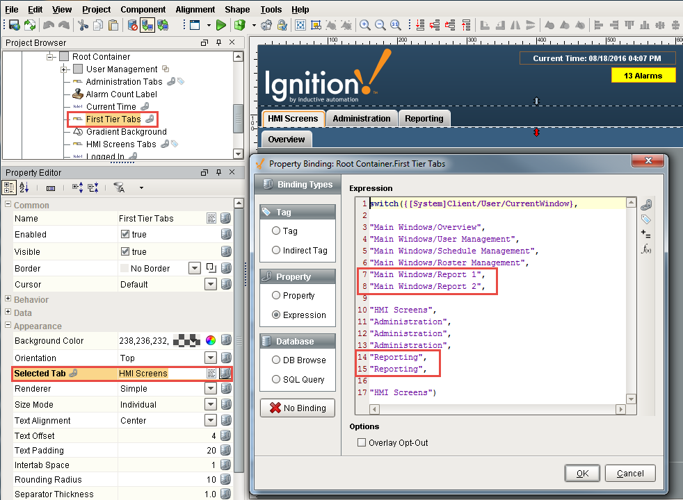Open the Cursor dropdown list
683x500 pixels.
[211, 284]
